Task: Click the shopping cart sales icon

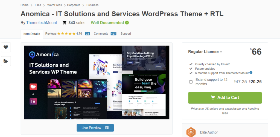Action: 64,23
